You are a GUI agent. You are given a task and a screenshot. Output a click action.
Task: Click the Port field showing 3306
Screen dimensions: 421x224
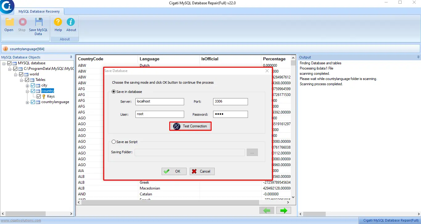(x=230, y=102)
